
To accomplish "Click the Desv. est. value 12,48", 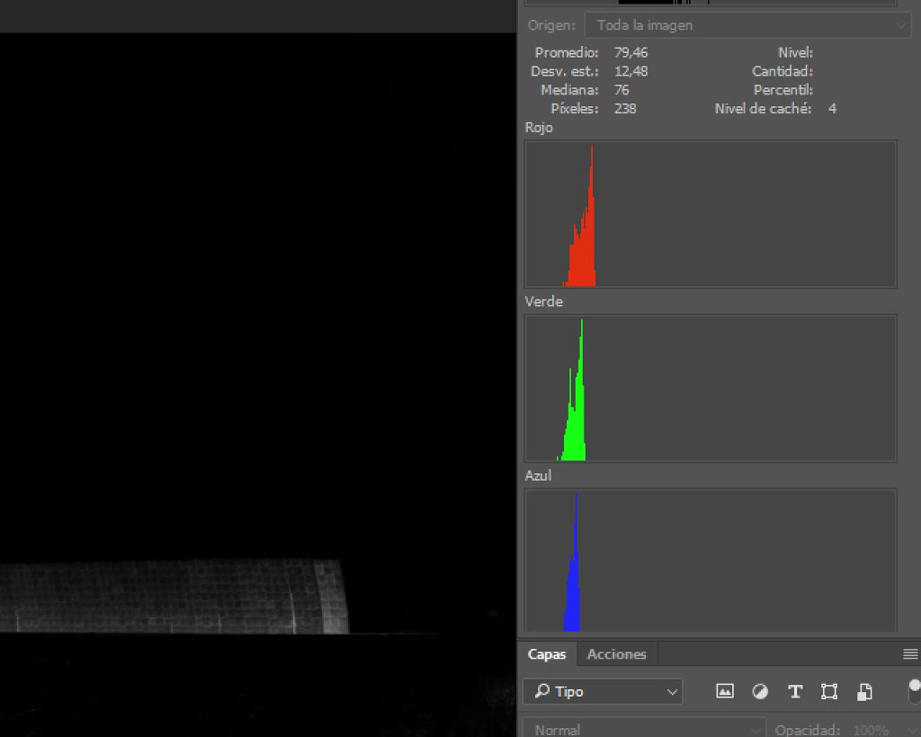I will [630, 71].
